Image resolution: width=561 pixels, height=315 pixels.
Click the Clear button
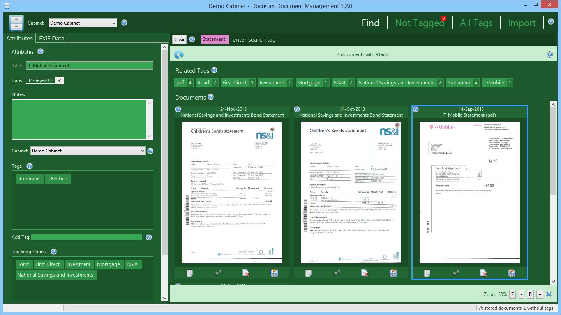(180, 39)
